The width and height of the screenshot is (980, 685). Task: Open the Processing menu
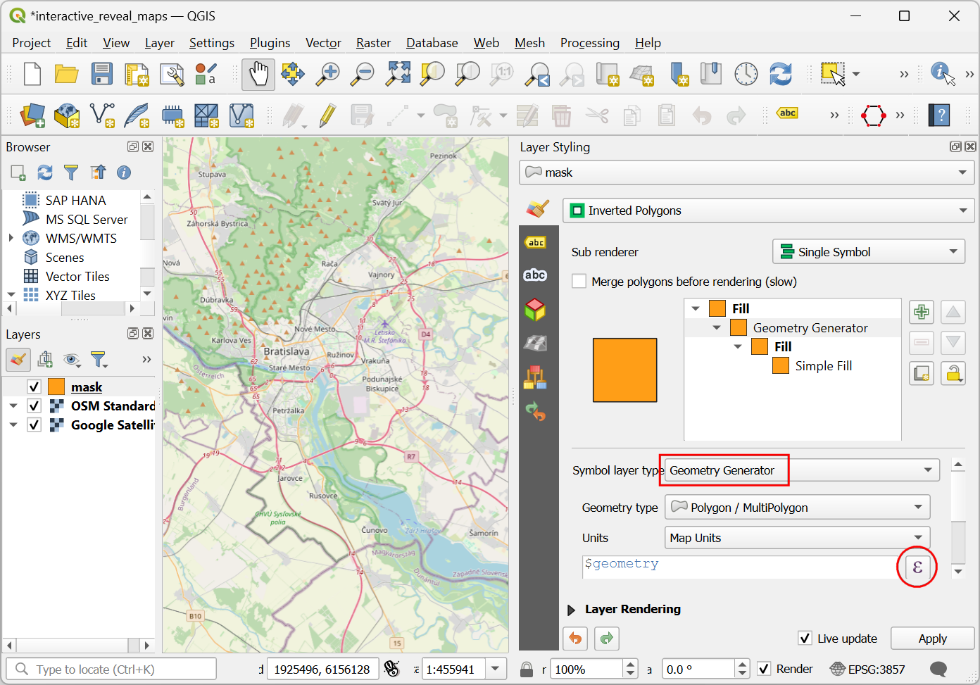[x=589, y=43]
